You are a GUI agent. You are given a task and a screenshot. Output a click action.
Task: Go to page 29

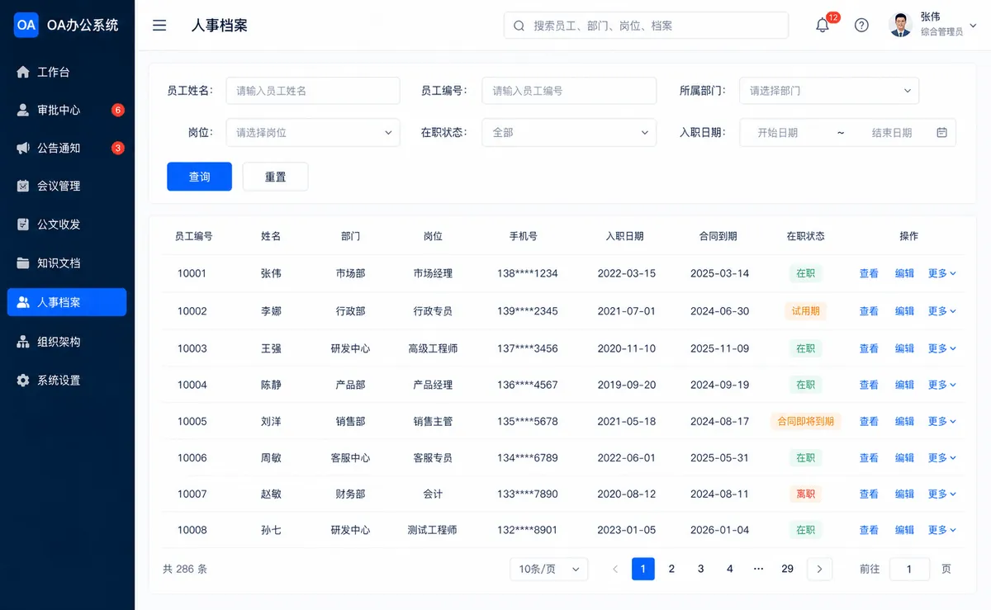tap(788, 569)
